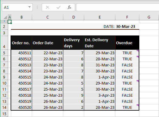Click estimated delivery date 31-Mar-23
159x117 pixels.
(100, 65)
